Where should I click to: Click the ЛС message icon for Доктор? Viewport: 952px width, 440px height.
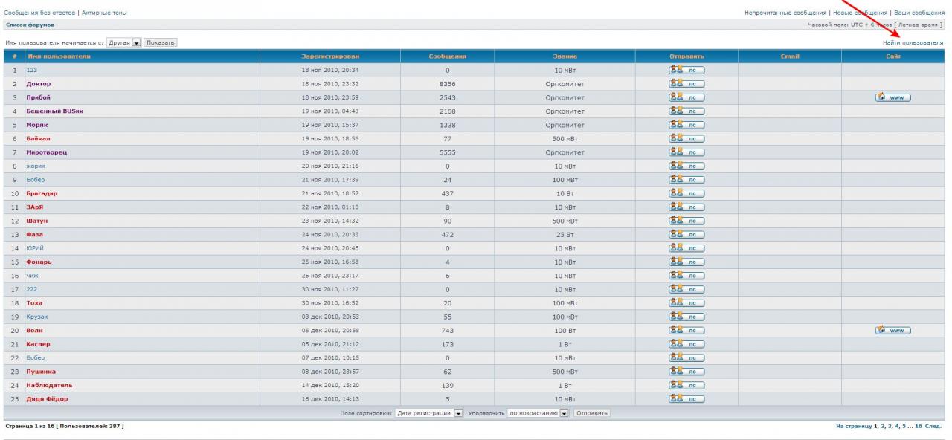pos(686,84)
